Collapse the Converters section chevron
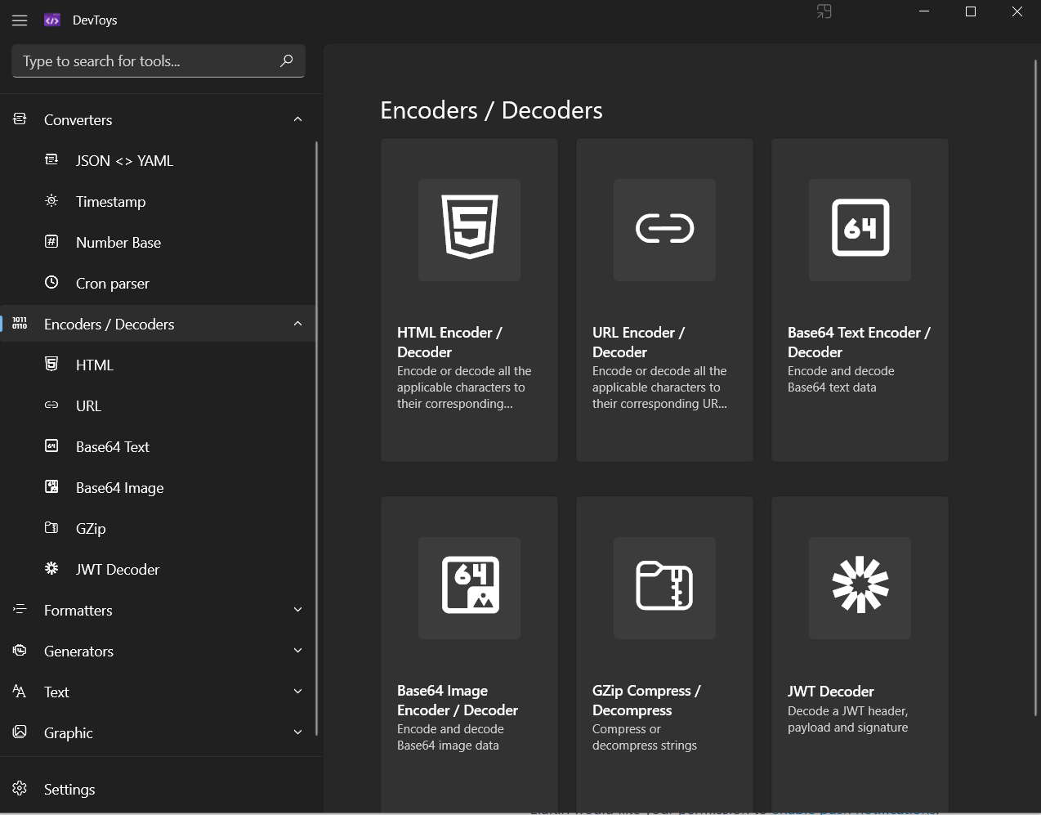This screenshot has width=1041, height=815. 297,119
